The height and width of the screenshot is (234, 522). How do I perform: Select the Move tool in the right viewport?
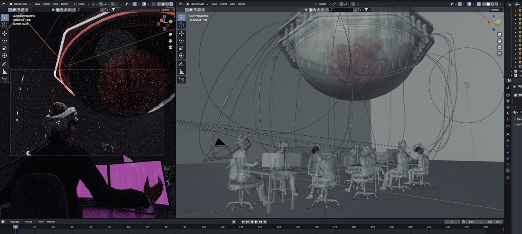pos(182,34)
